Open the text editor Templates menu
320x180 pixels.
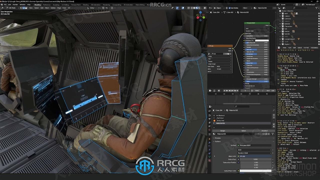[314, 48]
